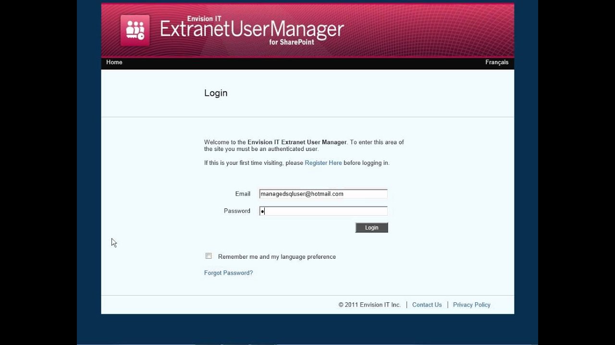Click the Login button
Viewport: 615px width, 345px height.
[371, 228]
